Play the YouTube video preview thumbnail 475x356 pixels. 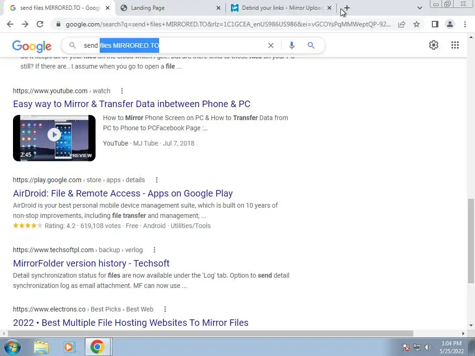tap(54, 138)
